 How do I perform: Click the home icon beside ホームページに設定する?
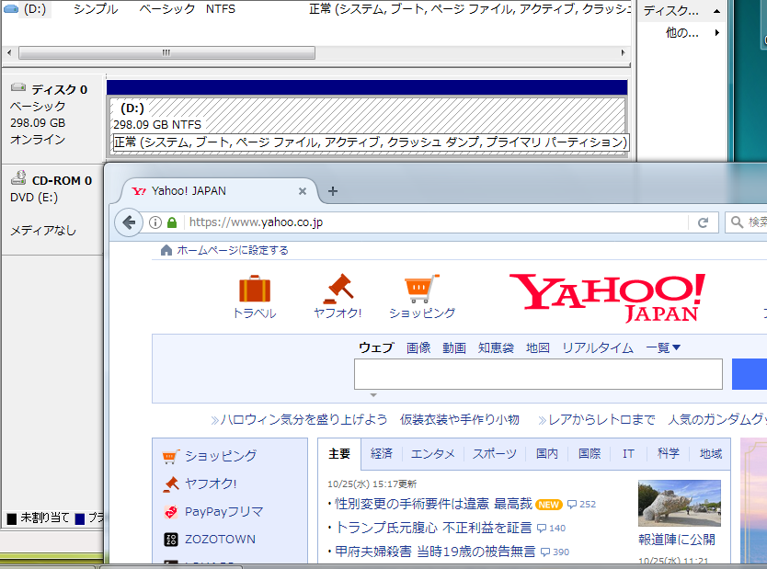click(x=166, y=250)
